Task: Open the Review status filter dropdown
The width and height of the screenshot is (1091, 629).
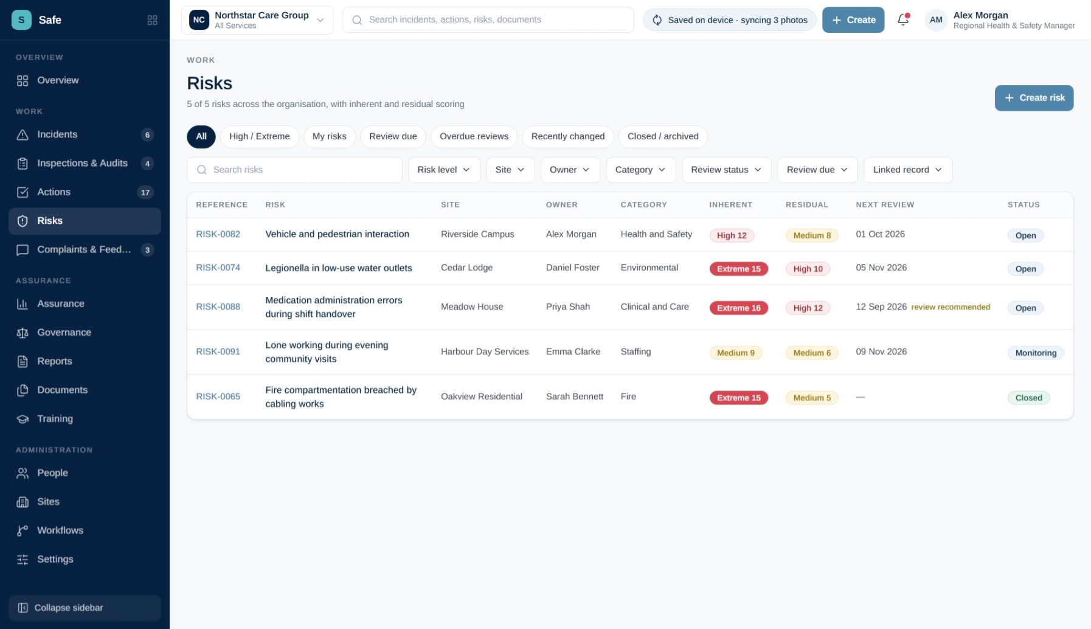Action: pos(726,170)
